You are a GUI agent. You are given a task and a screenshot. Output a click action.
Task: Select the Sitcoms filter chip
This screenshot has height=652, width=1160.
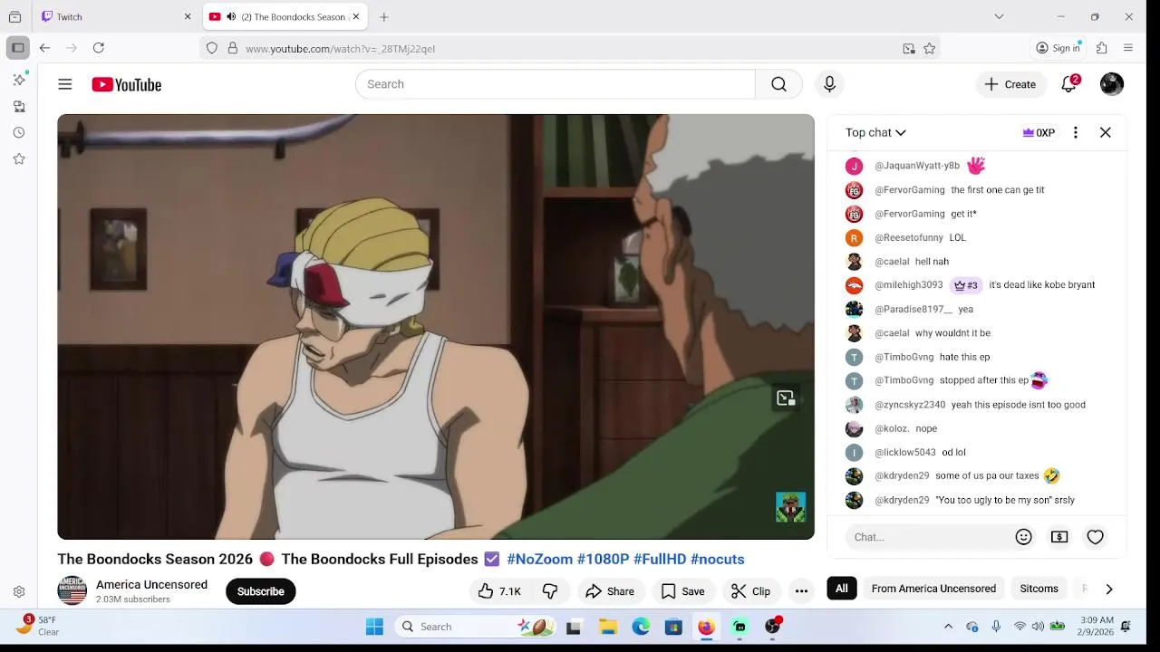(1039, 589)
